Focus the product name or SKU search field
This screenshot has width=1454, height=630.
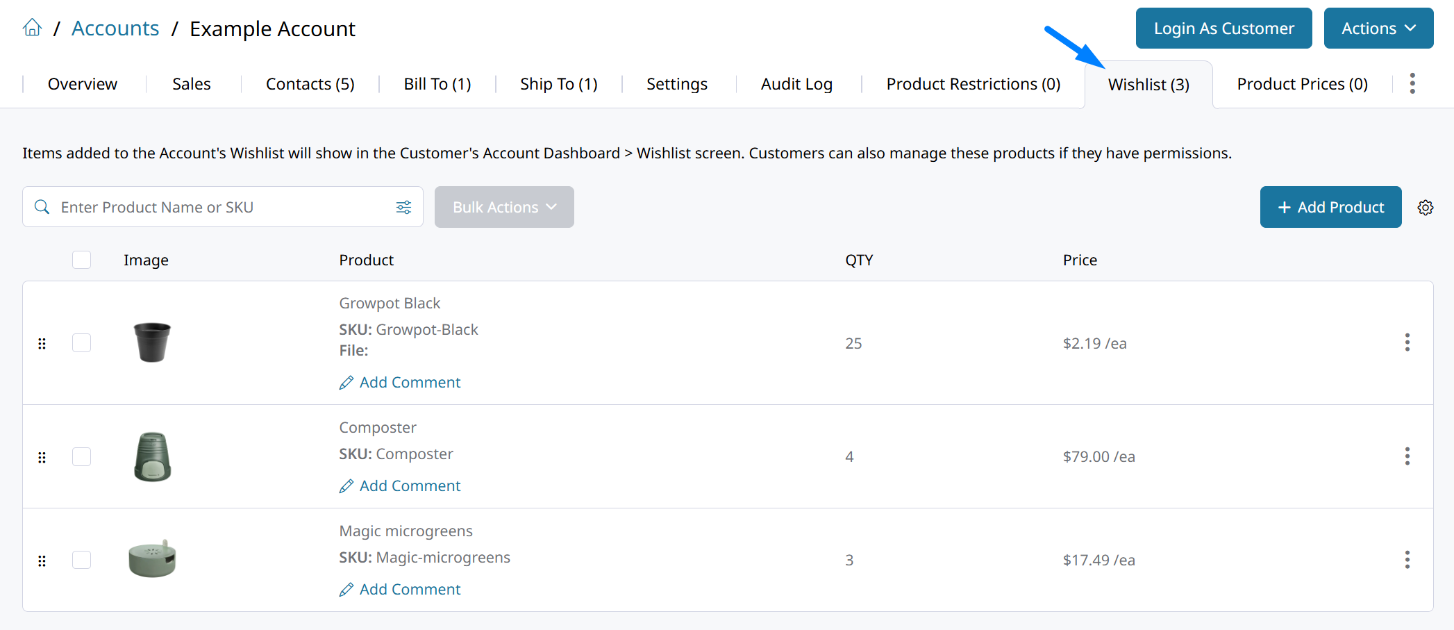(x=223, y=207)
